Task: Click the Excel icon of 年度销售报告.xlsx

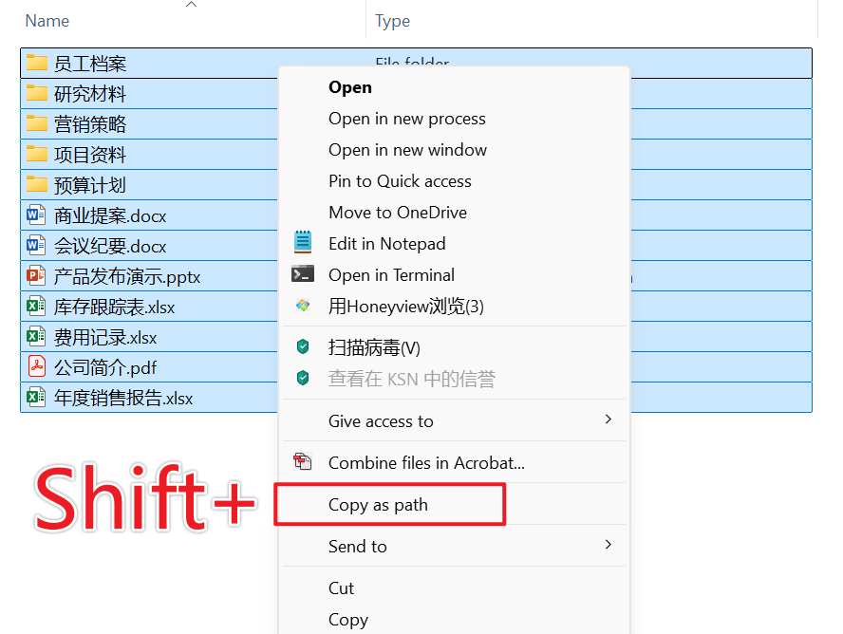Action: tap(36, 397)
